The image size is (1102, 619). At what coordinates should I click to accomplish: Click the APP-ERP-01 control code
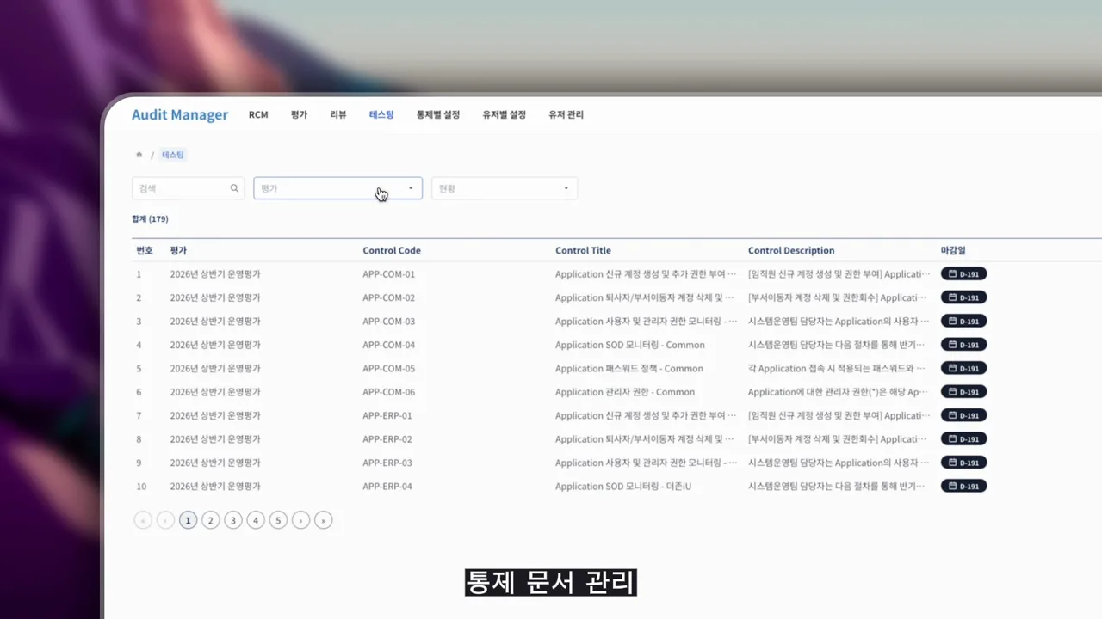[x=387, y=415]
